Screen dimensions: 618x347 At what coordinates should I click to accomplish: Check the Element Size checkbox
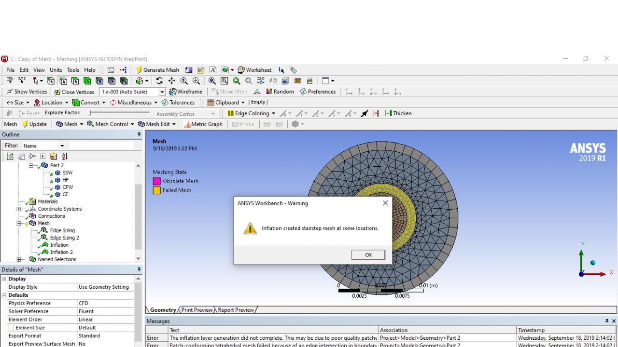click(11, 328)
